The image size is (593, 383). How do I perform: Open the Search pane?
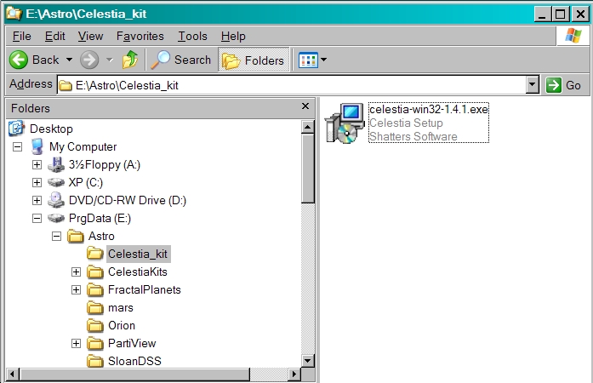[x=181, y=60]
